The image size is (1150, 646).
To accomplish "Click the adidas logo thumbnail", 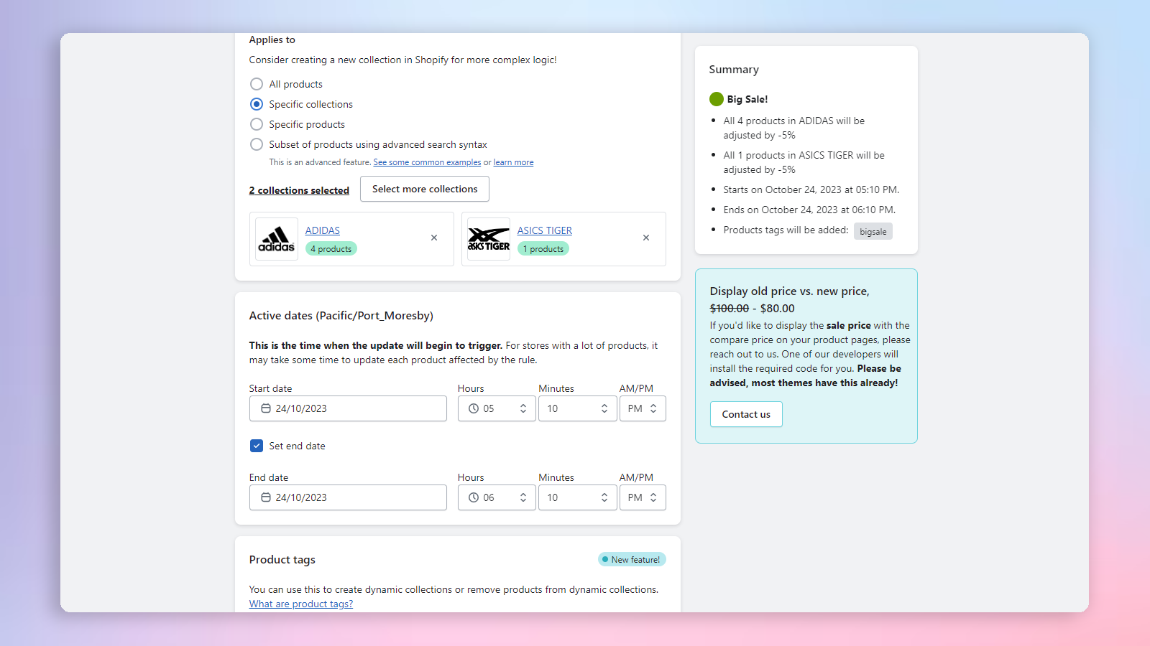I will (x=276, y=238).
